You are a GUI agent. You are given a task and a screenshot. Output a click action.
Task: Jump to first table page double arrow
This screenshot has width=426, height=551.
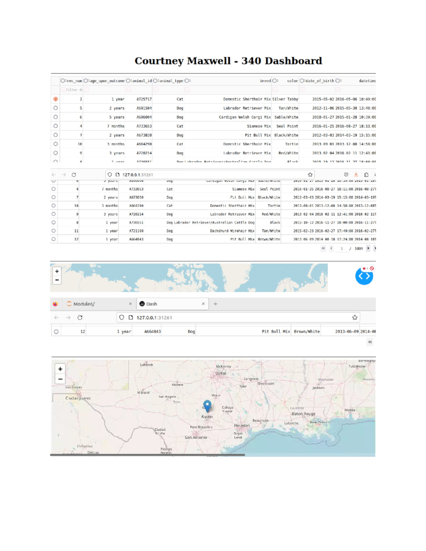point(323,248)
